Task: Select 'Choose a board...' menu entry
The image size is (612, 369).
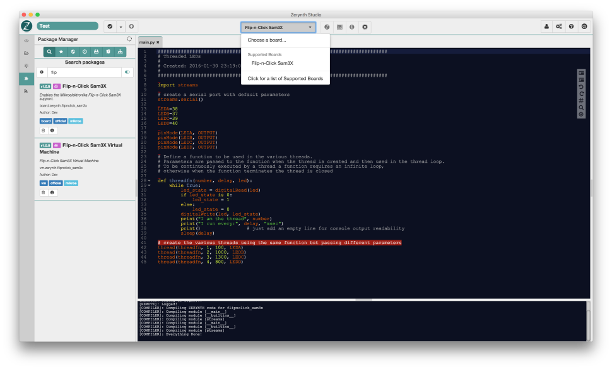Action: [x=267, y=40]
